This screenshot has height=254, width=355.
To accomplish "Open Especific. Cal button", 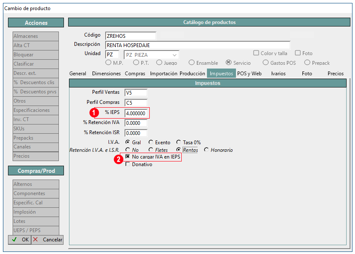I will point(36,203).
